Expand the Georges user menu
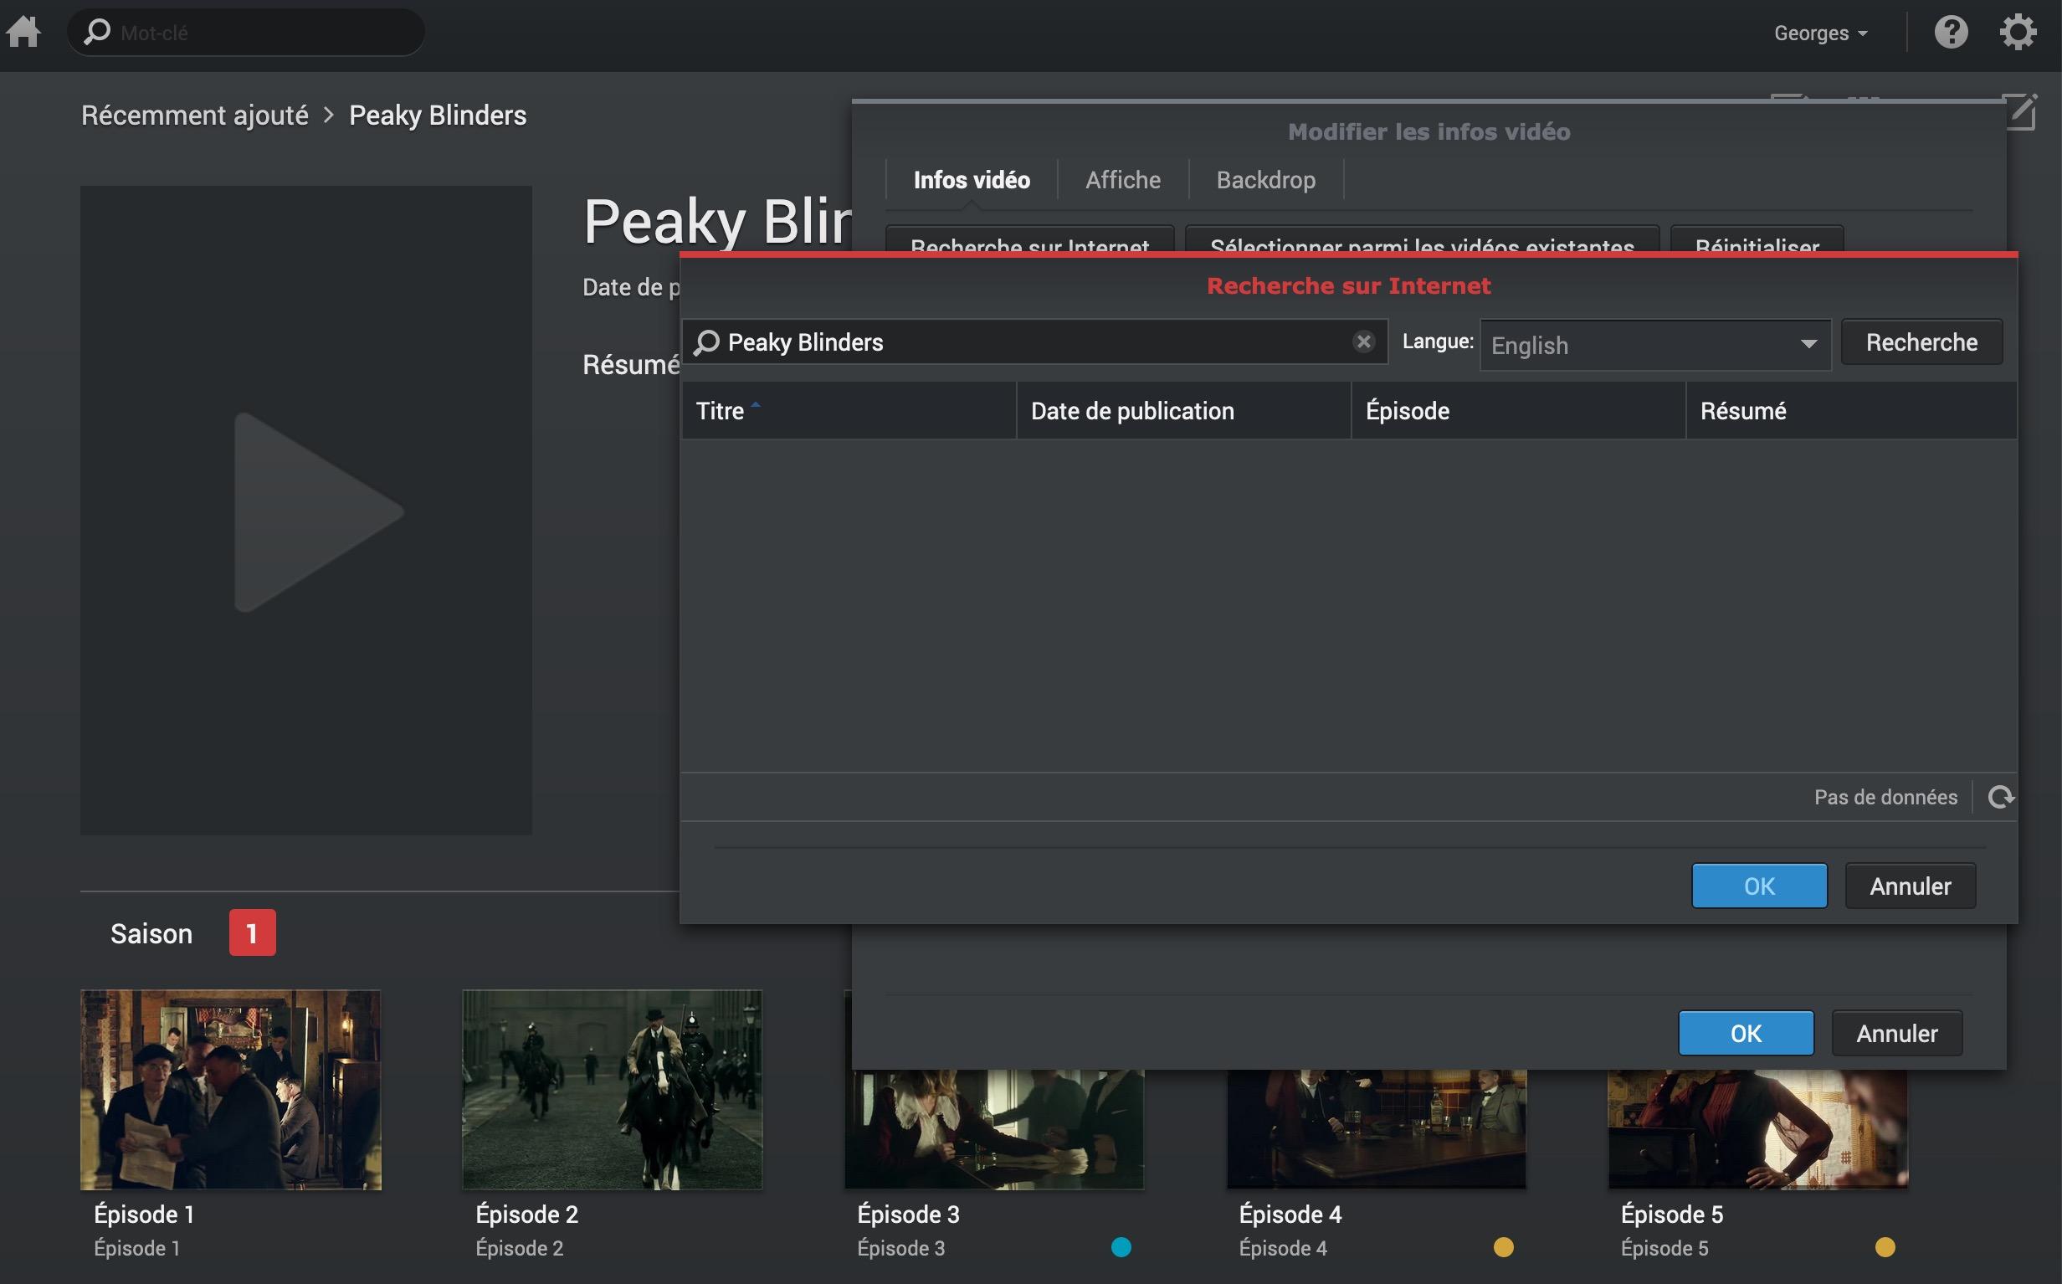2062x1284 pixels. pos(1820,33)
